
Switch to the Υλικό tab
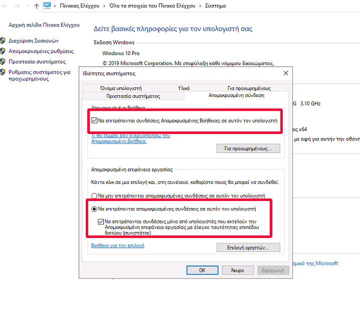[184, 88]
